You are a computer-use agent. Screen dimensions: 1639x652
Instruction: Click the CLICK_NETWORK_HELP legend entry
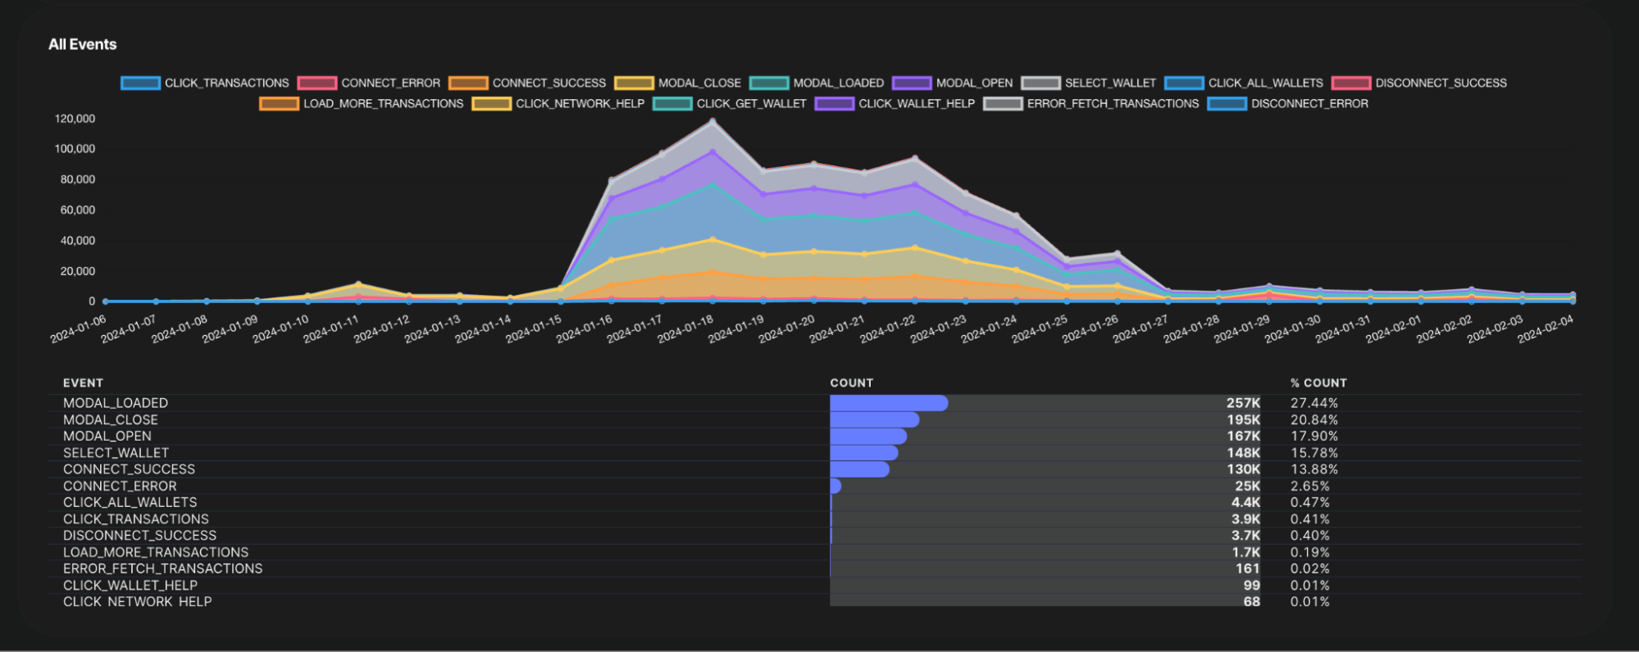coord(492,104)
